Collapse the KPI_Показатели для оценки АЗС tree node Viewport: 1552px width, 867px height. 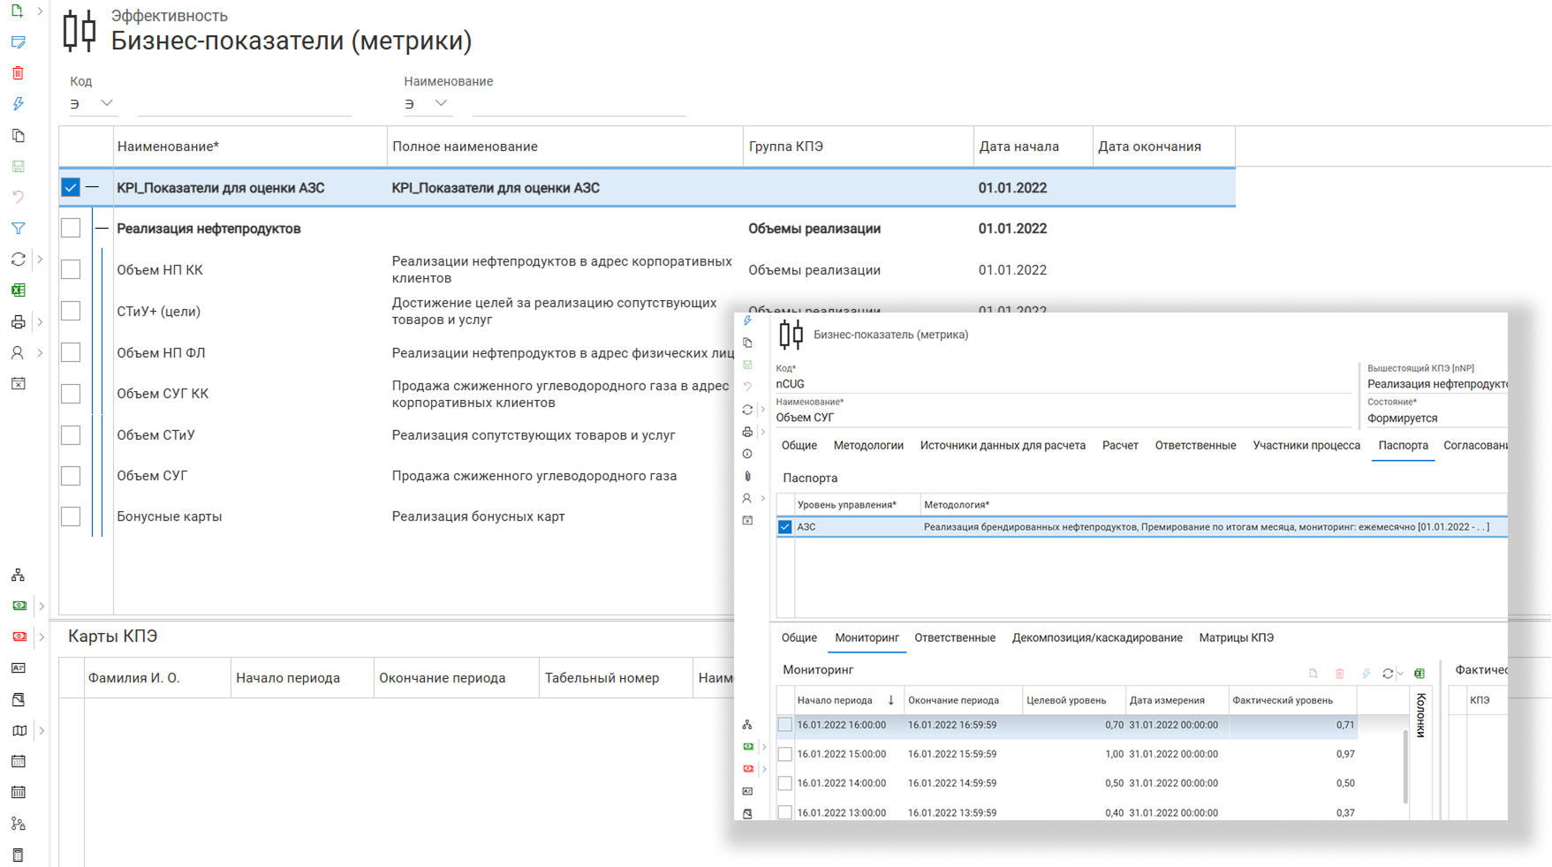click(93, 187)
